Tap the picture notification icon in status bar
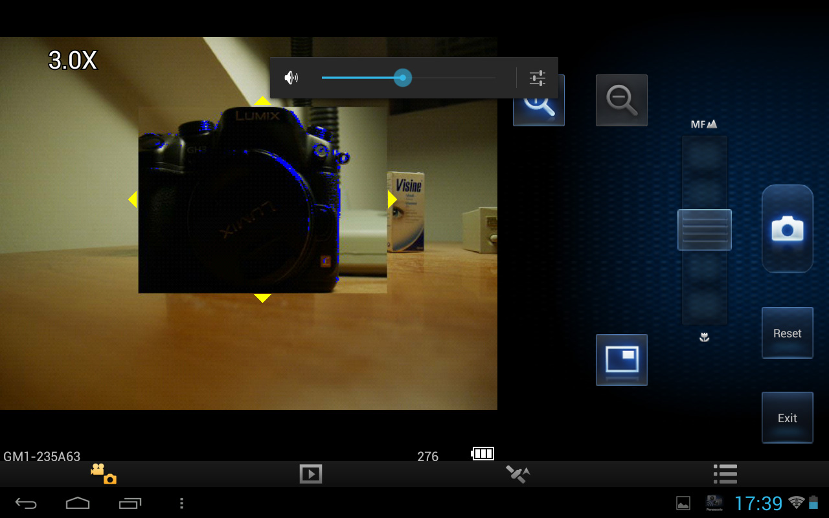Screen dimensions: 829x518 (683, 503)
